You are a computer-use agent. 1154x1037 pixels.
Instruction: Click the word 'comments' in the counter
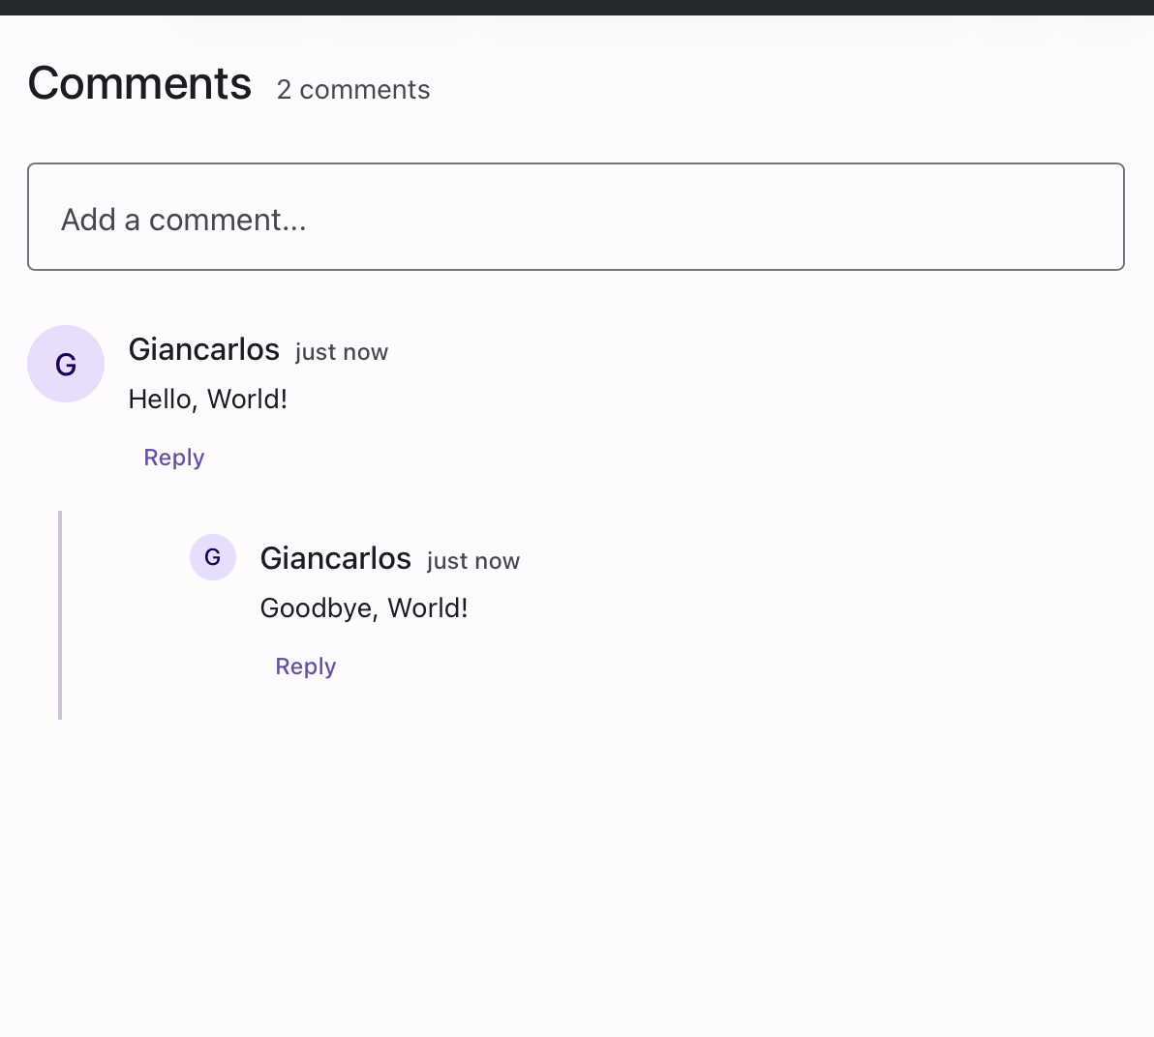(365, 90)
